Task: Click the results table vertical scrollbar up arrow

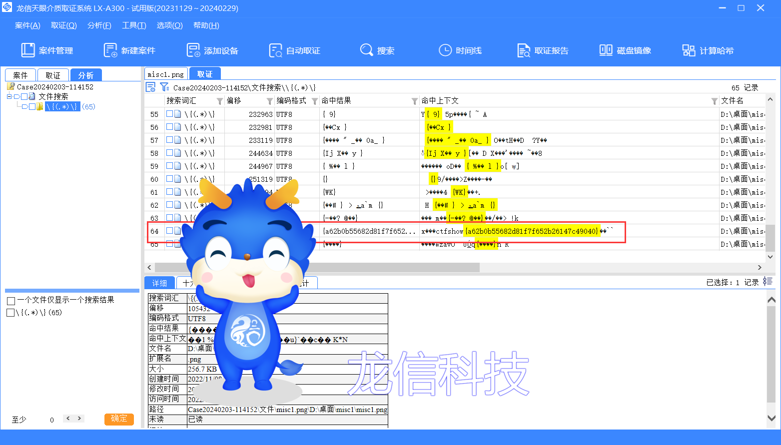Action: tap(771, 100)
